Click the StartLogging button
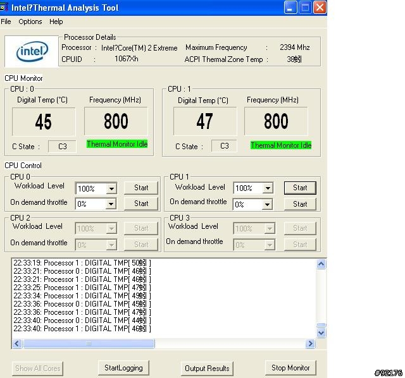This screenshot has height=378, width=405. coord(123,368)
